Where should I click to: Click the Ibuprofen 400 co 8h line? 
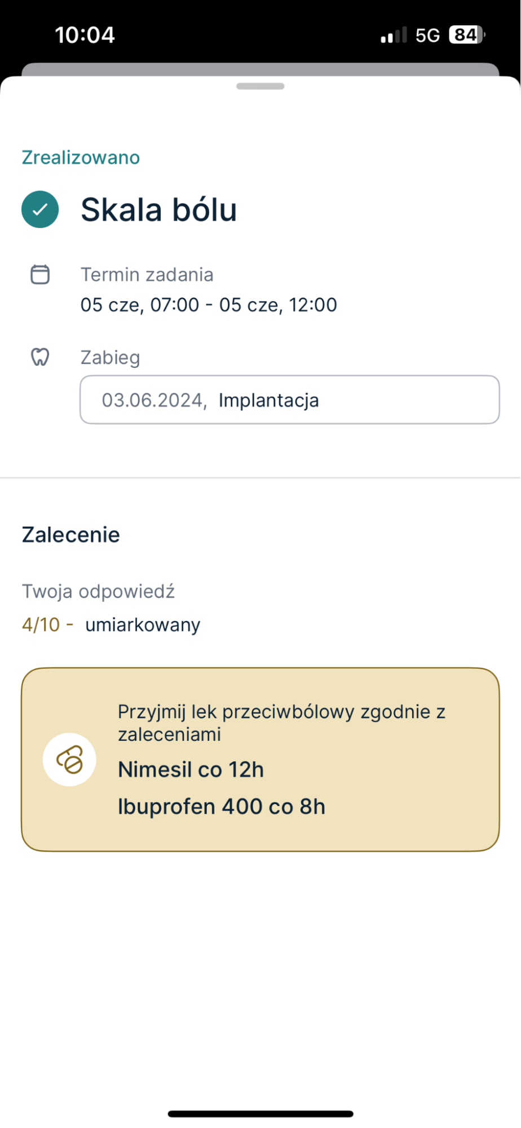click(x=222, y=806)
